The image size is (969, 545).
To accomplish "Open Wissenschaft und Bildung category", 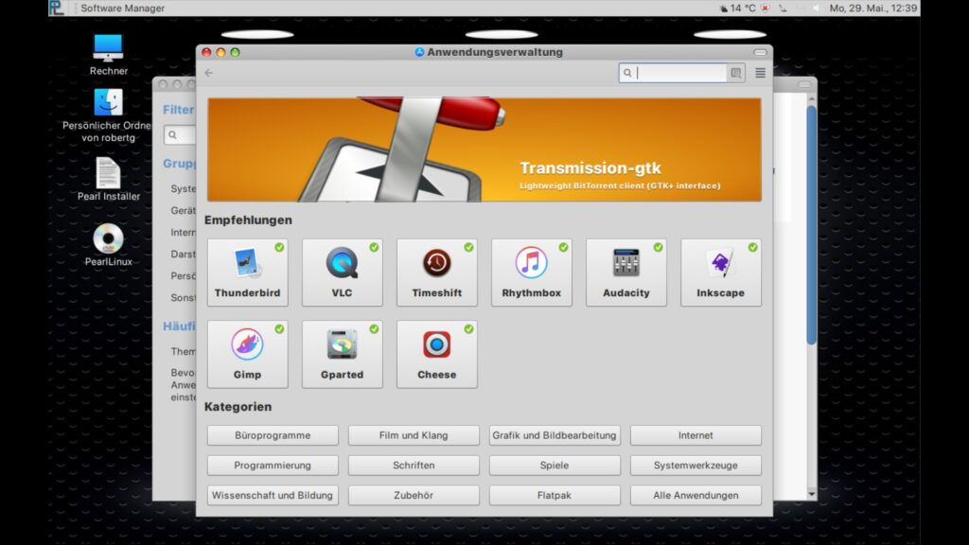I will click(273, 495).
